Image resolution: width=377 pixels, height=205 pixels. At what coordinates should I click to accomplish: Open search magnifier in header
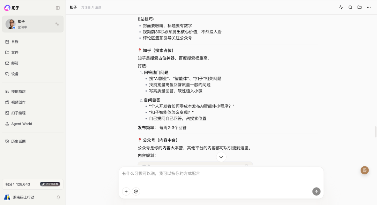point(350,7)
